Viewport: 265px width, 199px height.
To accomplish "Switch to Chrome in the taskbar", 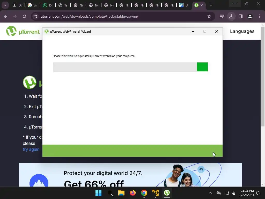I will pos(144,193).
